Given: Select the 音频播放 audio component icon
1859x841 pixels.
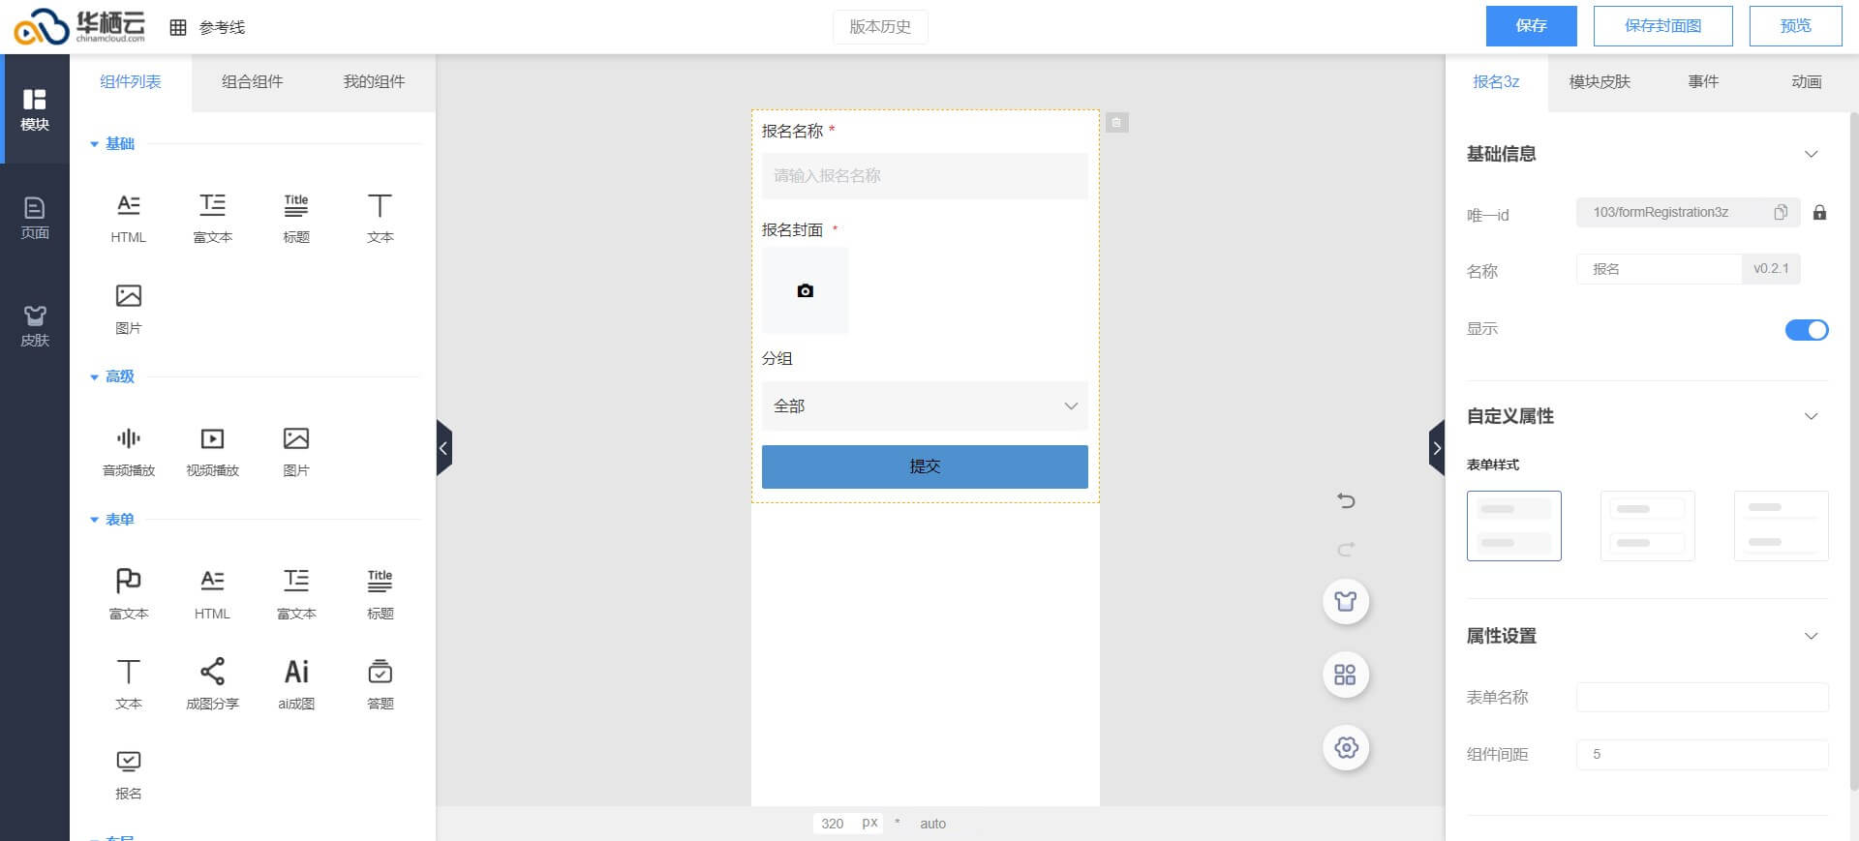Looking at the screenshot, I should point(128,439).
